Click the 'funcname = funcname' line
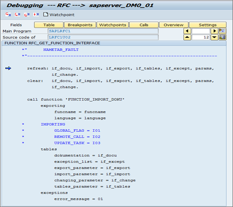This screenshot has width=233, height=207. click(80, 112)
